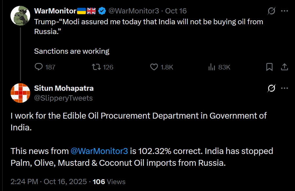Click Grok icon on Situn Mohapatra's reply
This screenshot has height=191, width=295.
pyautogui.click(x=271, y=88)
